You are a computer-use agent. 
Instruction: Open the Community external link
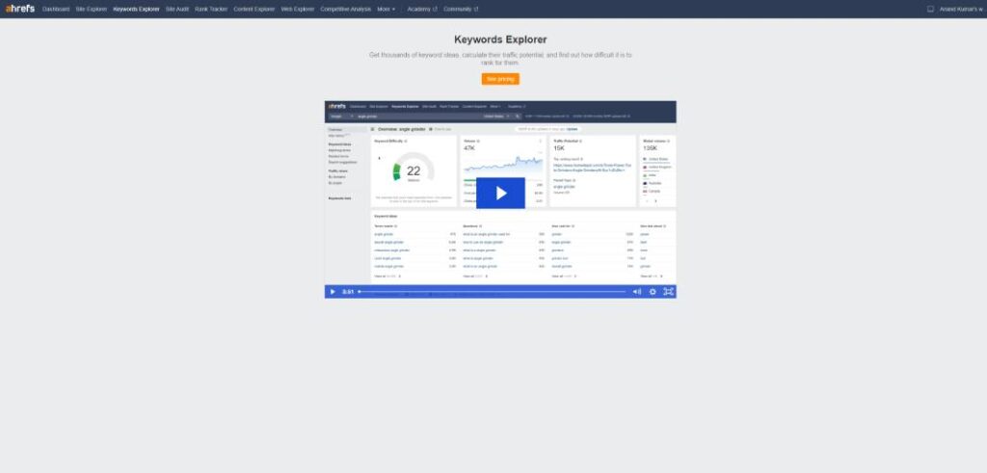[460, 10]
